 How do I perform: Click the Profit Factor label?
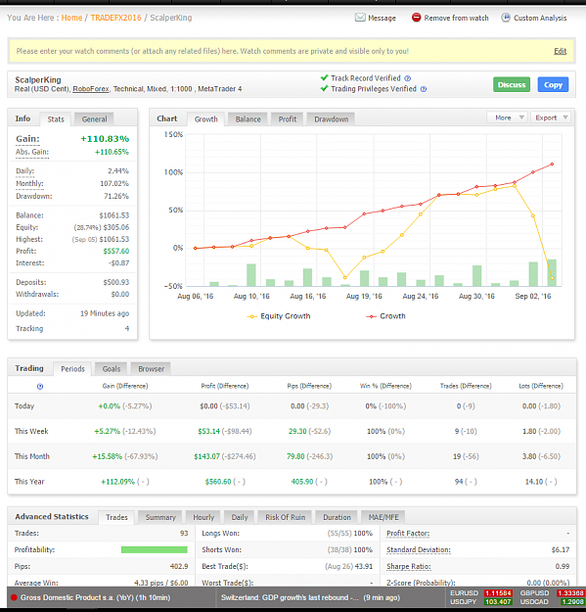tap(408, 533)
